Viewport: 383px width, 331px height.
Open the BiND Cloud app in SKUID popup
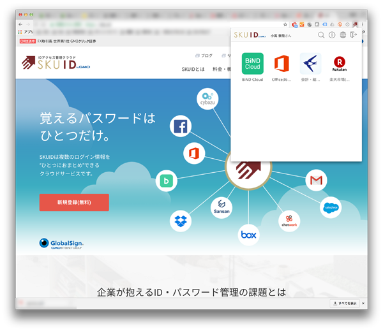[x=253, y=64]
